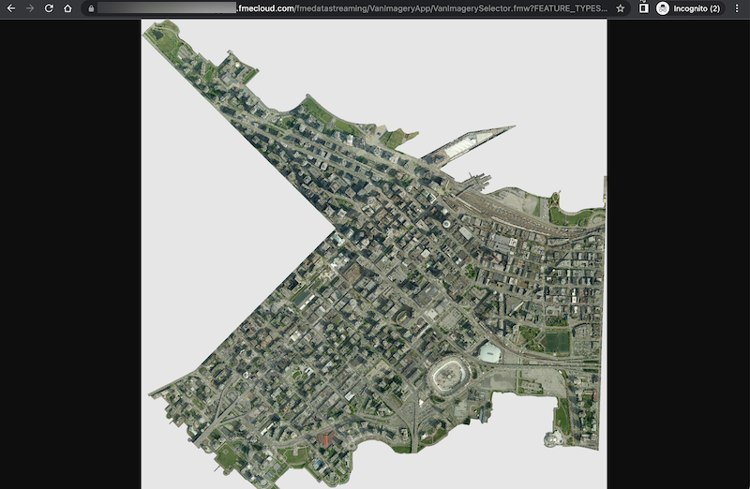
Task: Reload the current page
Action: coord(49,8)
